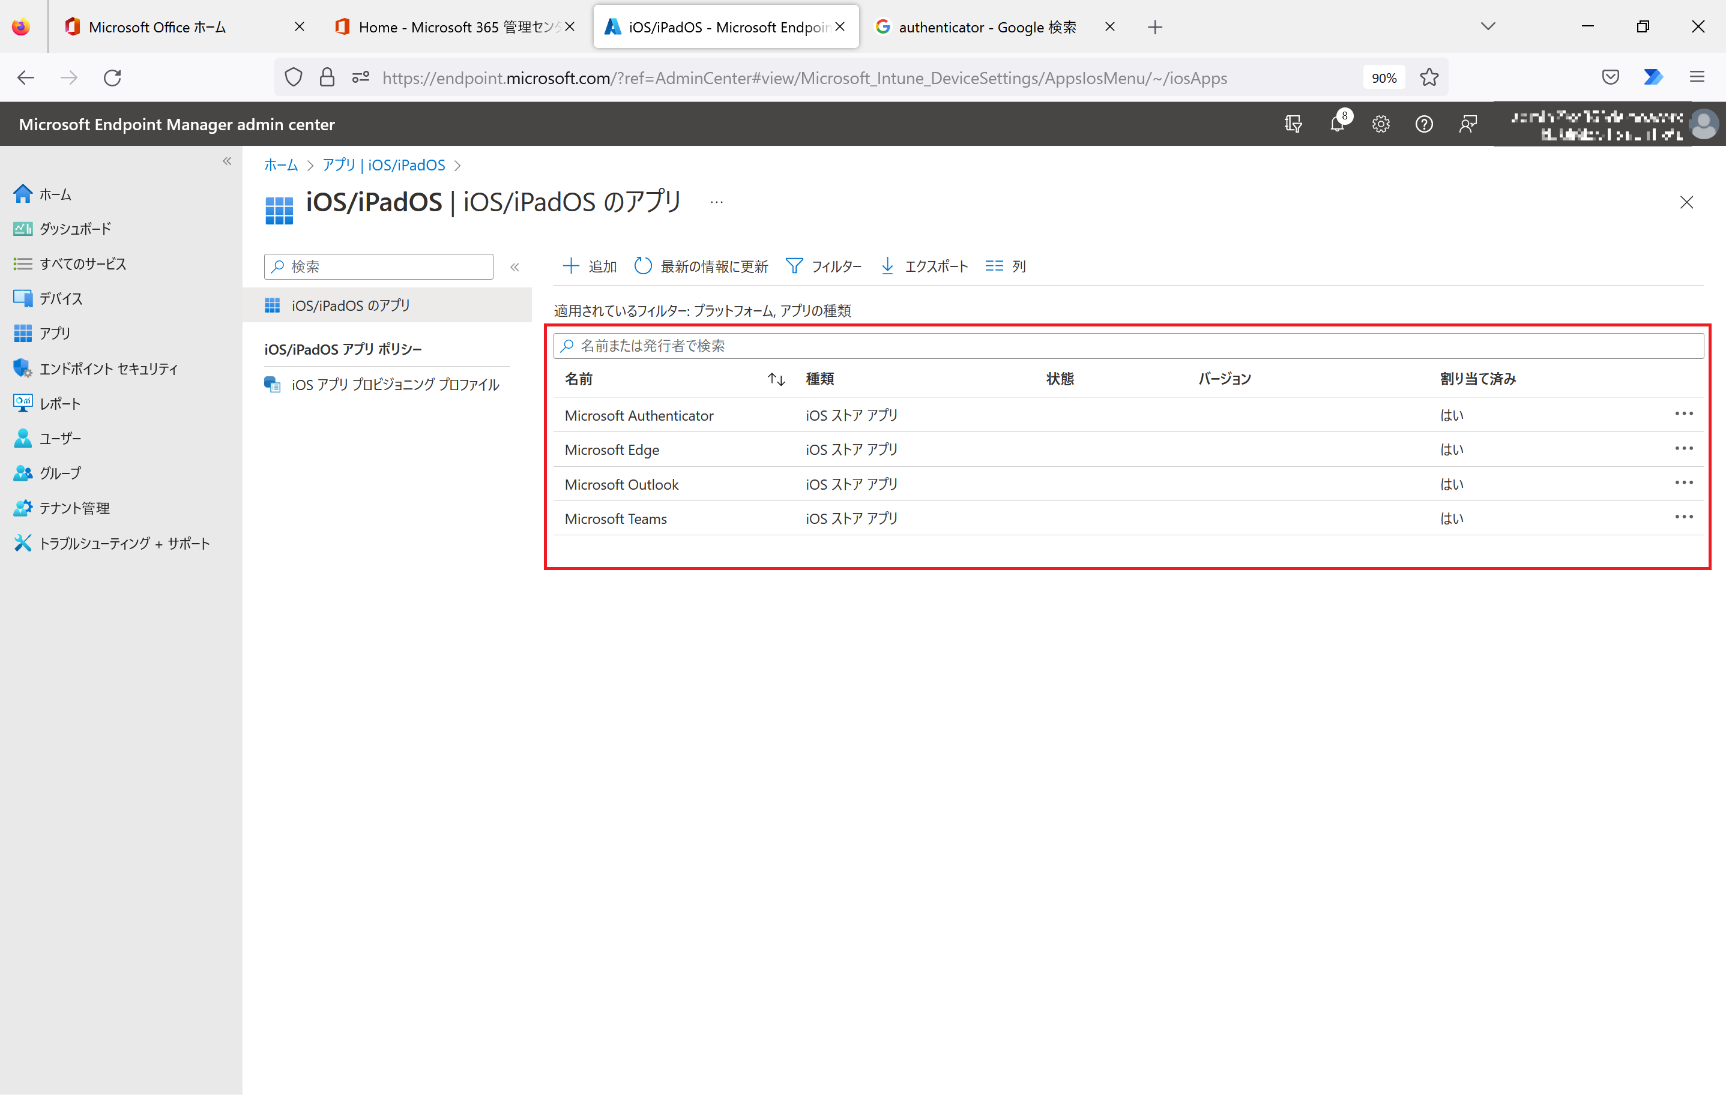The width and height of the screenshot is (1726, 1097).
Task: Open the Microsoft Teams app entry
Action: pos(616,520)
